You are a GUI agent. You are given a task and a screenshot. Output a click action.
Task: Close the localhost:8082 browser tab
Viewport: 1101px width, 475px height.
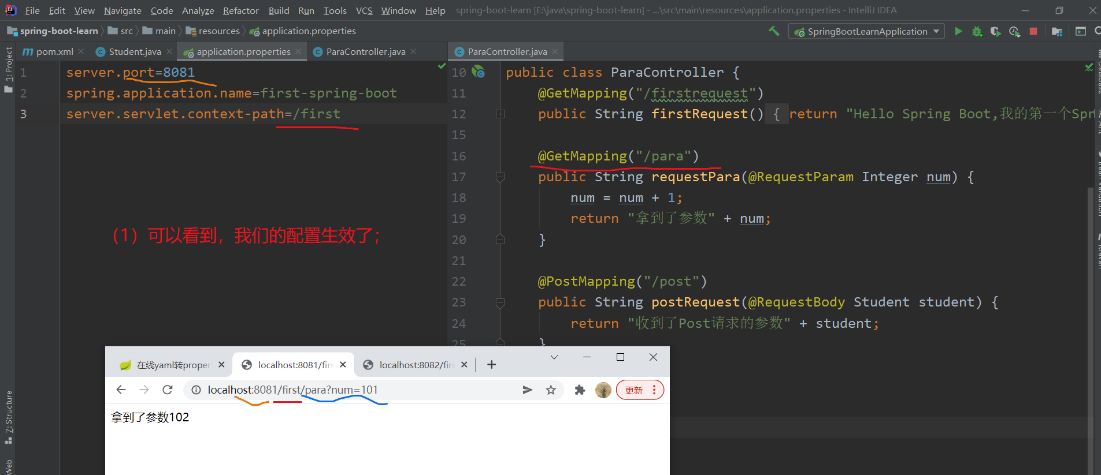click(x=464, y=365)
